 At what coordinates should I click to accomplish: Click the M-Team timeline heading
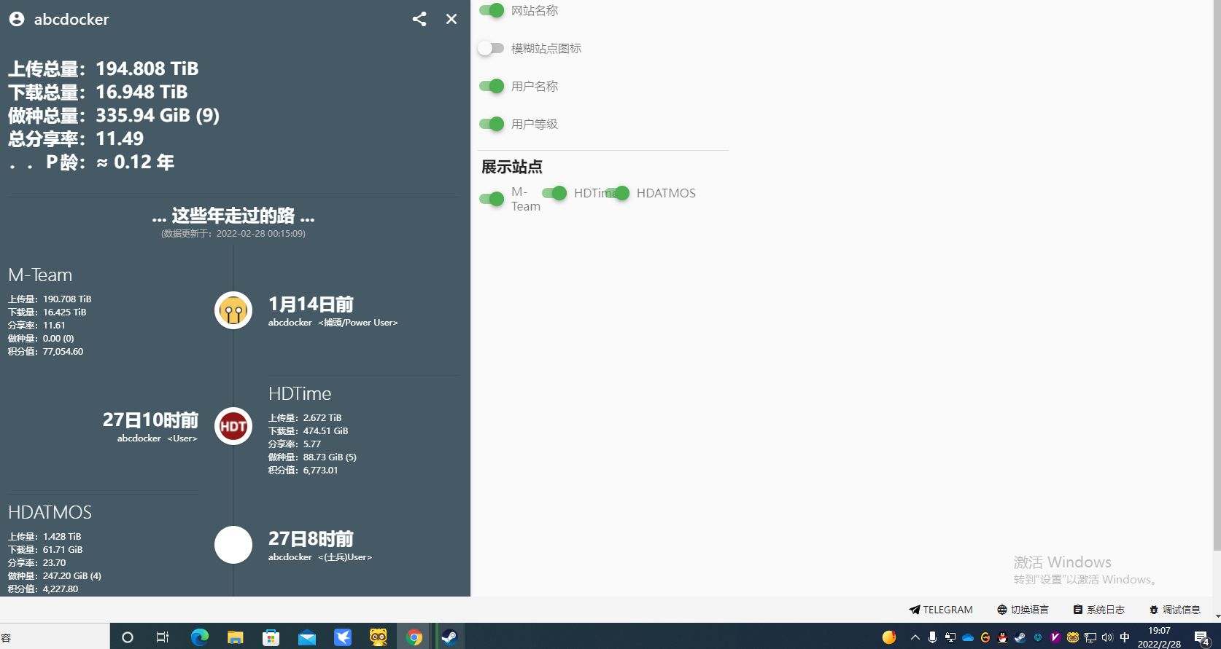pos(40,275)
